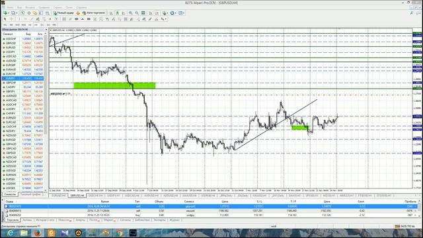
Task: Select the Rectangle drawing tool
Action: pyautogui.click(x=89, y=19)
